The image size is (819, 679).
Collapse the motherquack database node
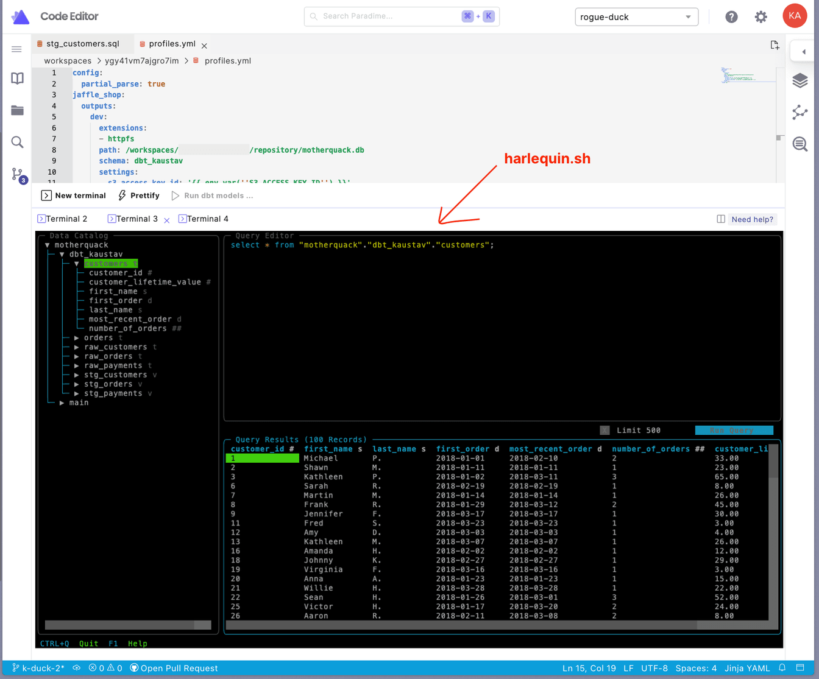click(48, 245)
